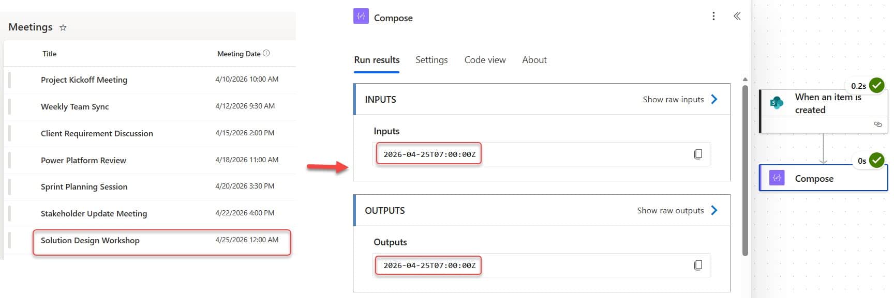Viewport: 894px width, 298px height.
Task: Sort by the Meeting Date column header
Action: tap(239, 54)
